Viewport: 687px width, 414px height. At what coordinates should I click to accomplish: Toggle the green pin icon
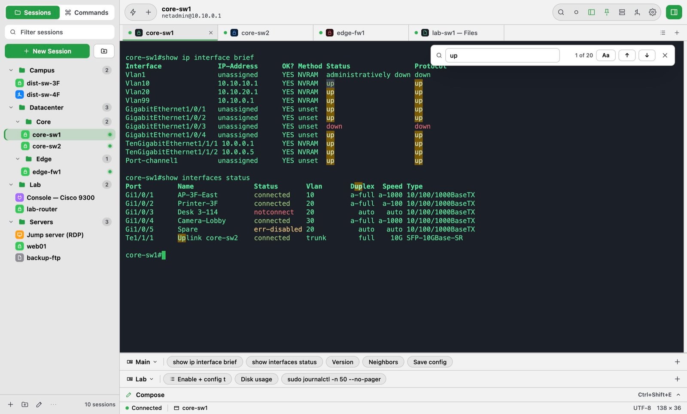(607, 12)
